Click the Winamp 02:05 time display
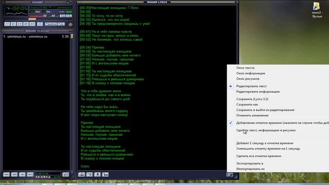The width and height of the screenshot is (329, 185). tap(20, 8)
